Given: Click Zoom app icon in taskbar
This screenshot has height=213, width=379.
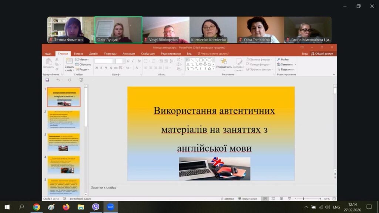Looking at the screenshot, I should tap(110, 207).
